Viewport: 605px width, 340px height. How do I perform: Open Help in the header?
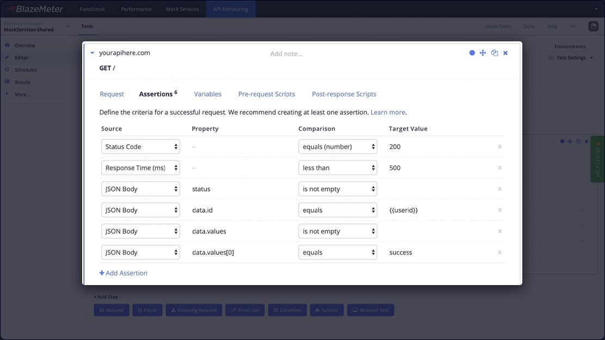point(553,26)
